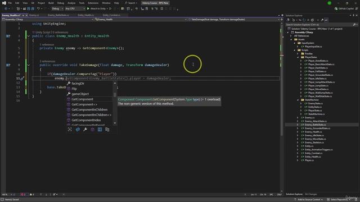Open the Assembly-CSharp project dropdown
This screenshot has width=360, height=202.
click(48, 20)
